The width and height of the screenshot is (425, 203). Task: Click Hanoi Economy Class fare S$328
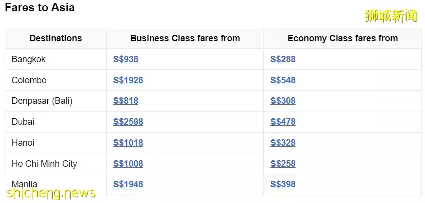click(283, 143)
